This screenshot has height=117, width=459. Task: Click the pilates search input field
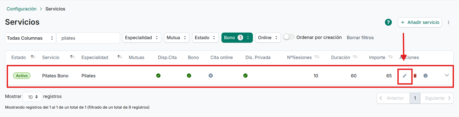[88, 38]
